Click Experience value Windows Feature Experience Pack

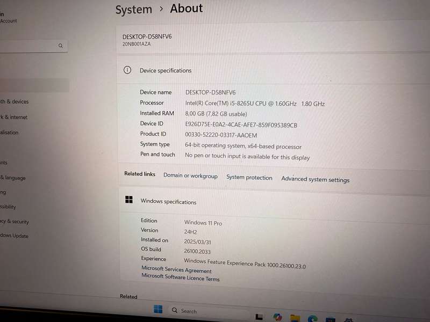tap(245, 264)
